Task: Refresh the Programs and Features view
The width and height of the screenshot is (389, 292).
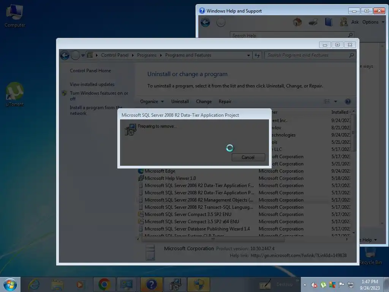Action: click(257, 56)
